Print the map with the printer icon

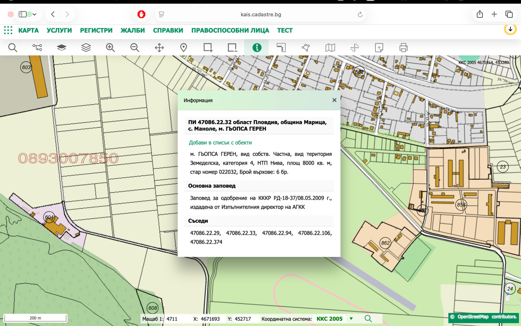(403, 48)
